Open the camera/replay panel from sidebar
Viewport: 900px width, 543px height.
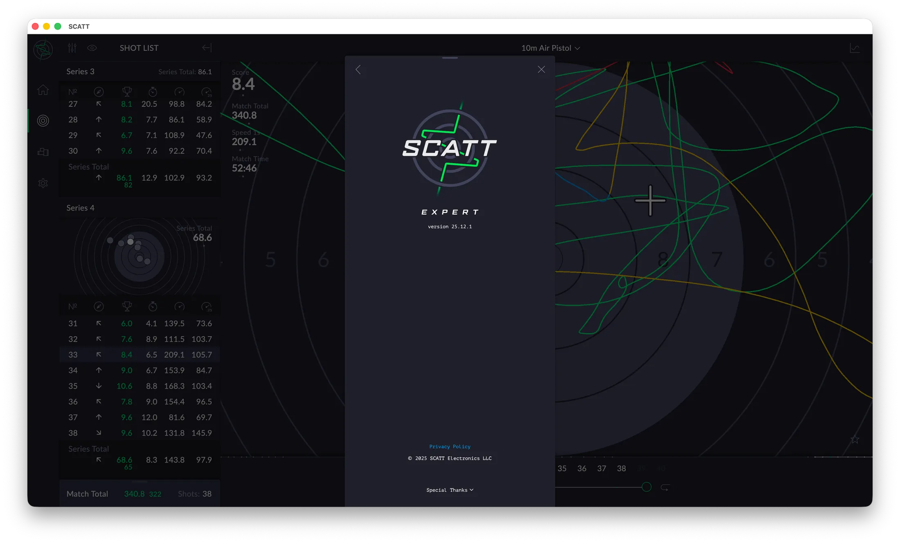click(x=43, y=152)
